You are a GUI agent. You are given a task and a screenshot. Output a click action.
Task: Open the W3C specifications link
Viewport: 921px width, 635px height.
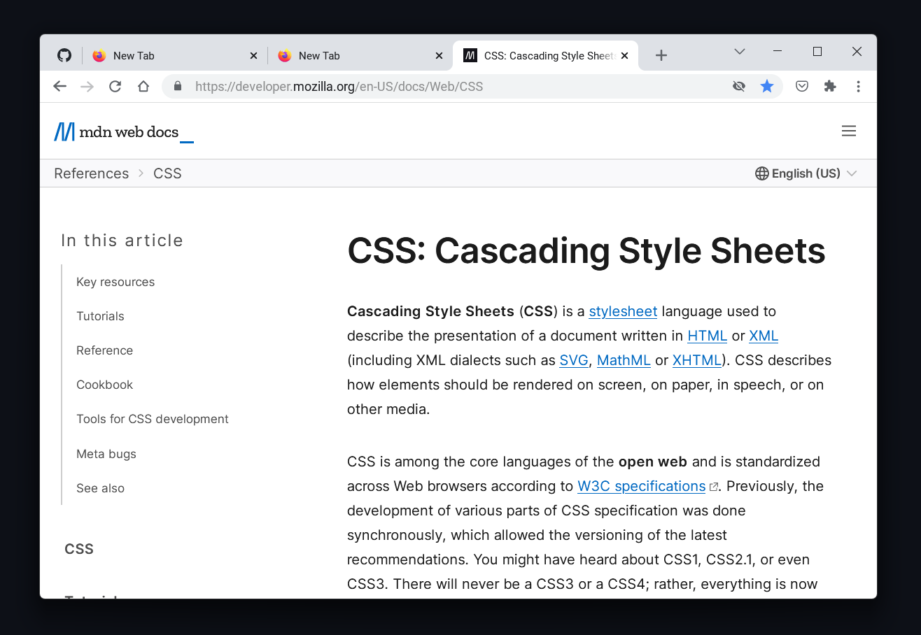click(x=641, y=486)
